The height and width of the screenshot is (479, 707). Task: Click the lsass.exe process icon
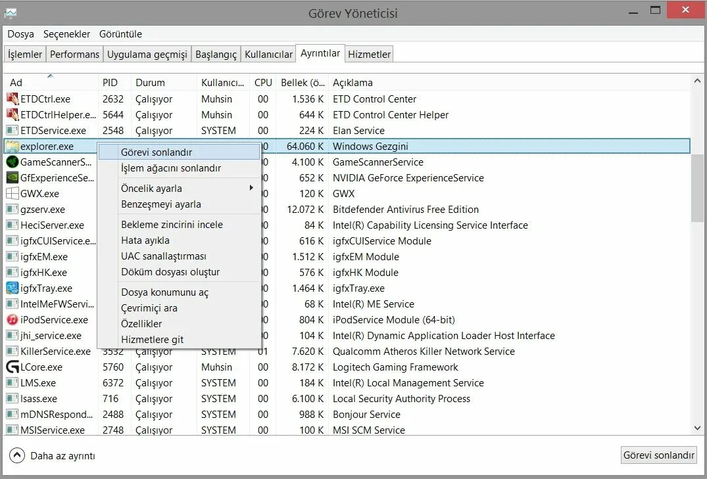(x=12, y=398)
